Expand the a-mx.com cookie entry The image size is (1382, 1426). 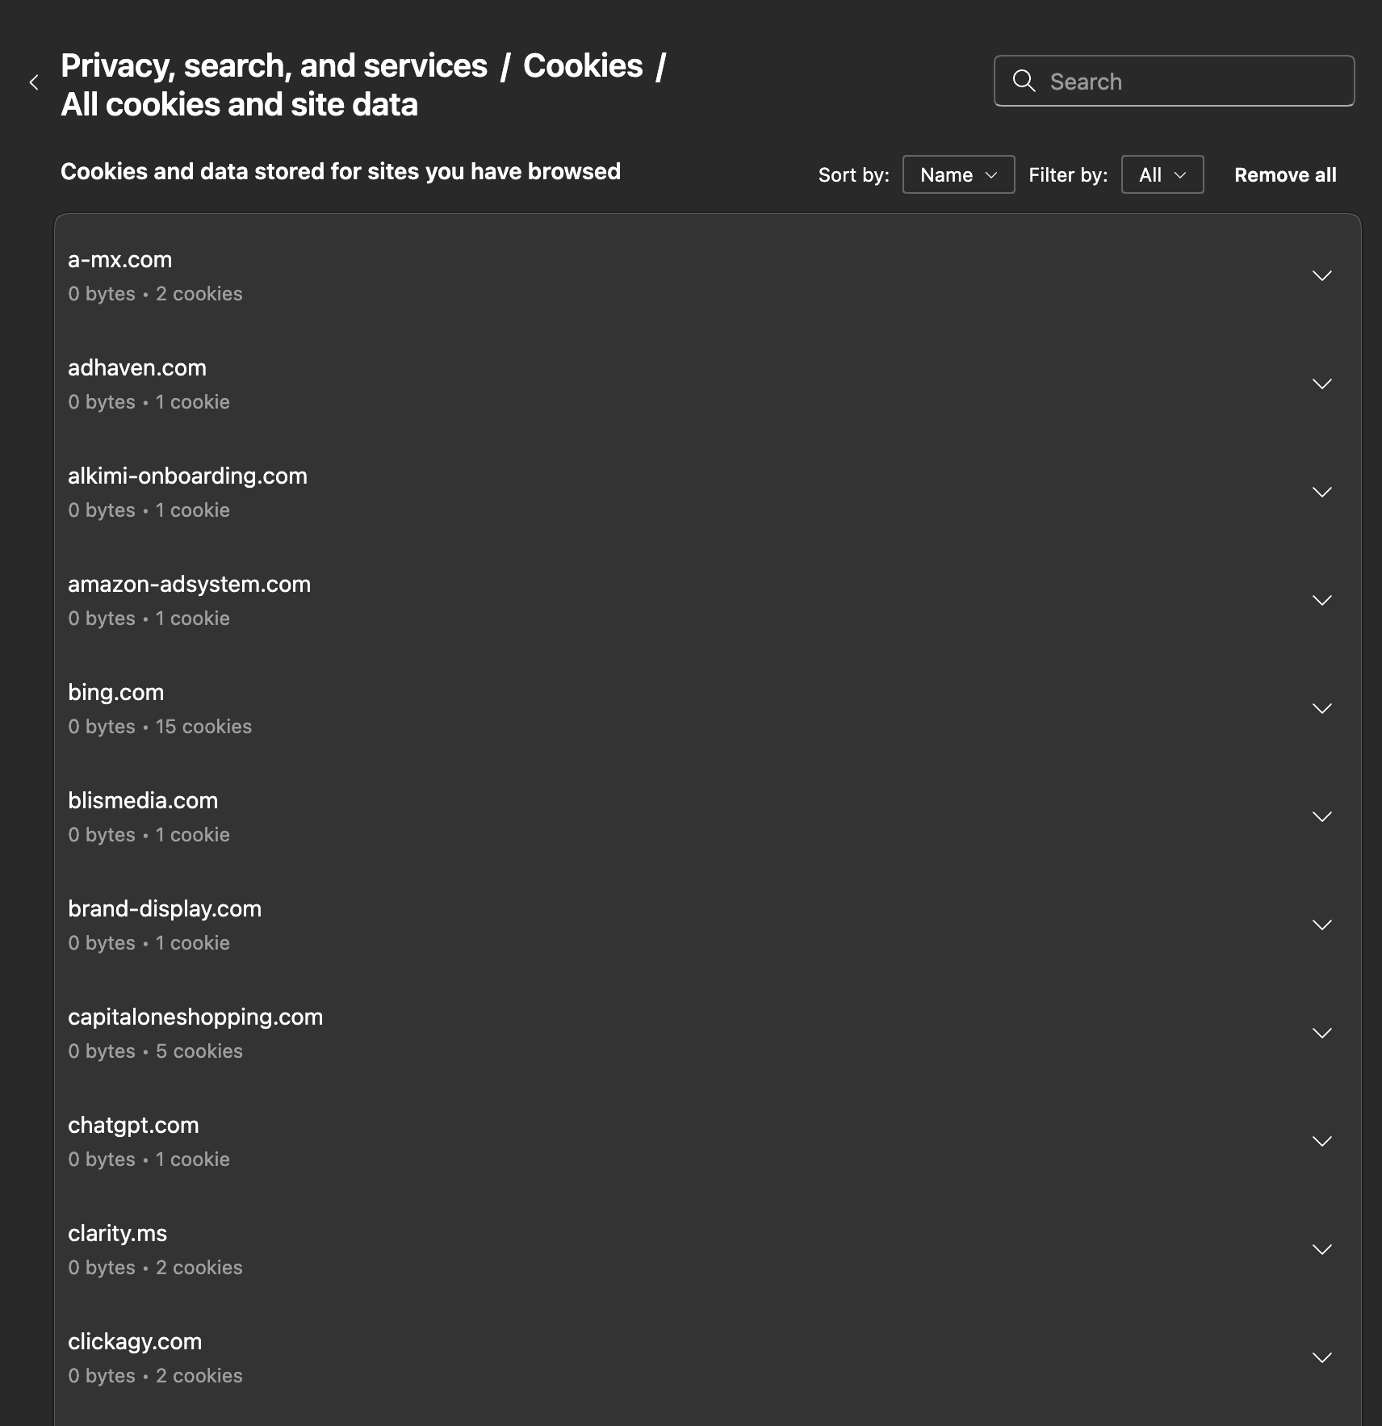click(1321, 276)
